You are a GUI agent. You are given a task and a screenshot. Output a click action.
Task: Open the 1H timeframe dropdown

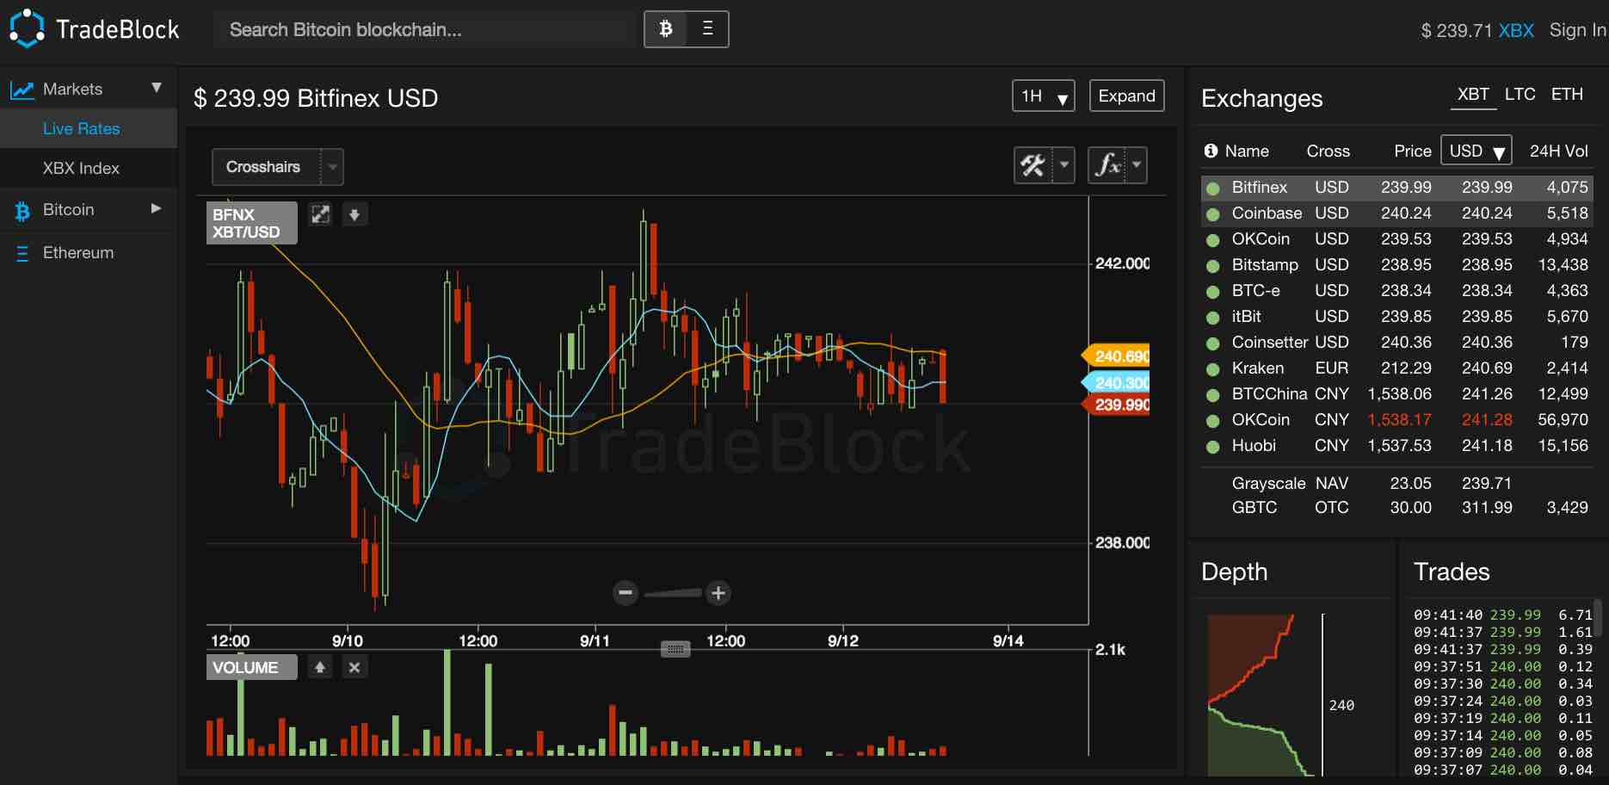point(1043,96)
